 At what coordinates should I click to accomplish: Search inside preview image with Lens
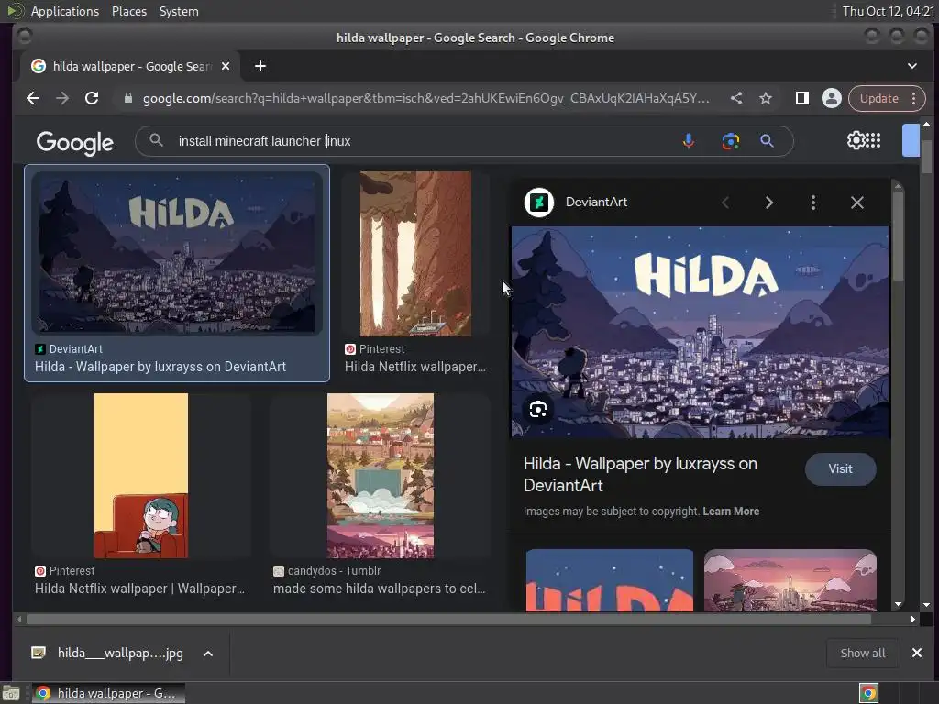click(537, 410)
